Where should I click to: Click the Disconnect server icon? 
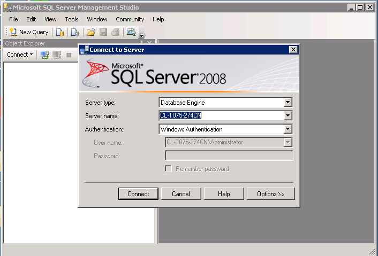point(57,55)
